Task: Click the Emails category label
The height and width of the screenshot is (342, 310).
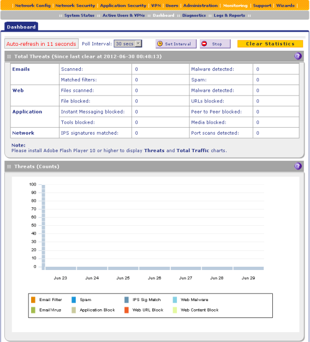Action: pyautogui.click(x=21, y=69)
